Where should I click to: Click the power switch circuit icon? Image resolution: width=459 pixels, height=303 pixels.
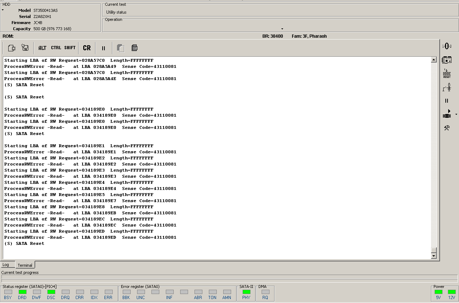pos(447,87)
